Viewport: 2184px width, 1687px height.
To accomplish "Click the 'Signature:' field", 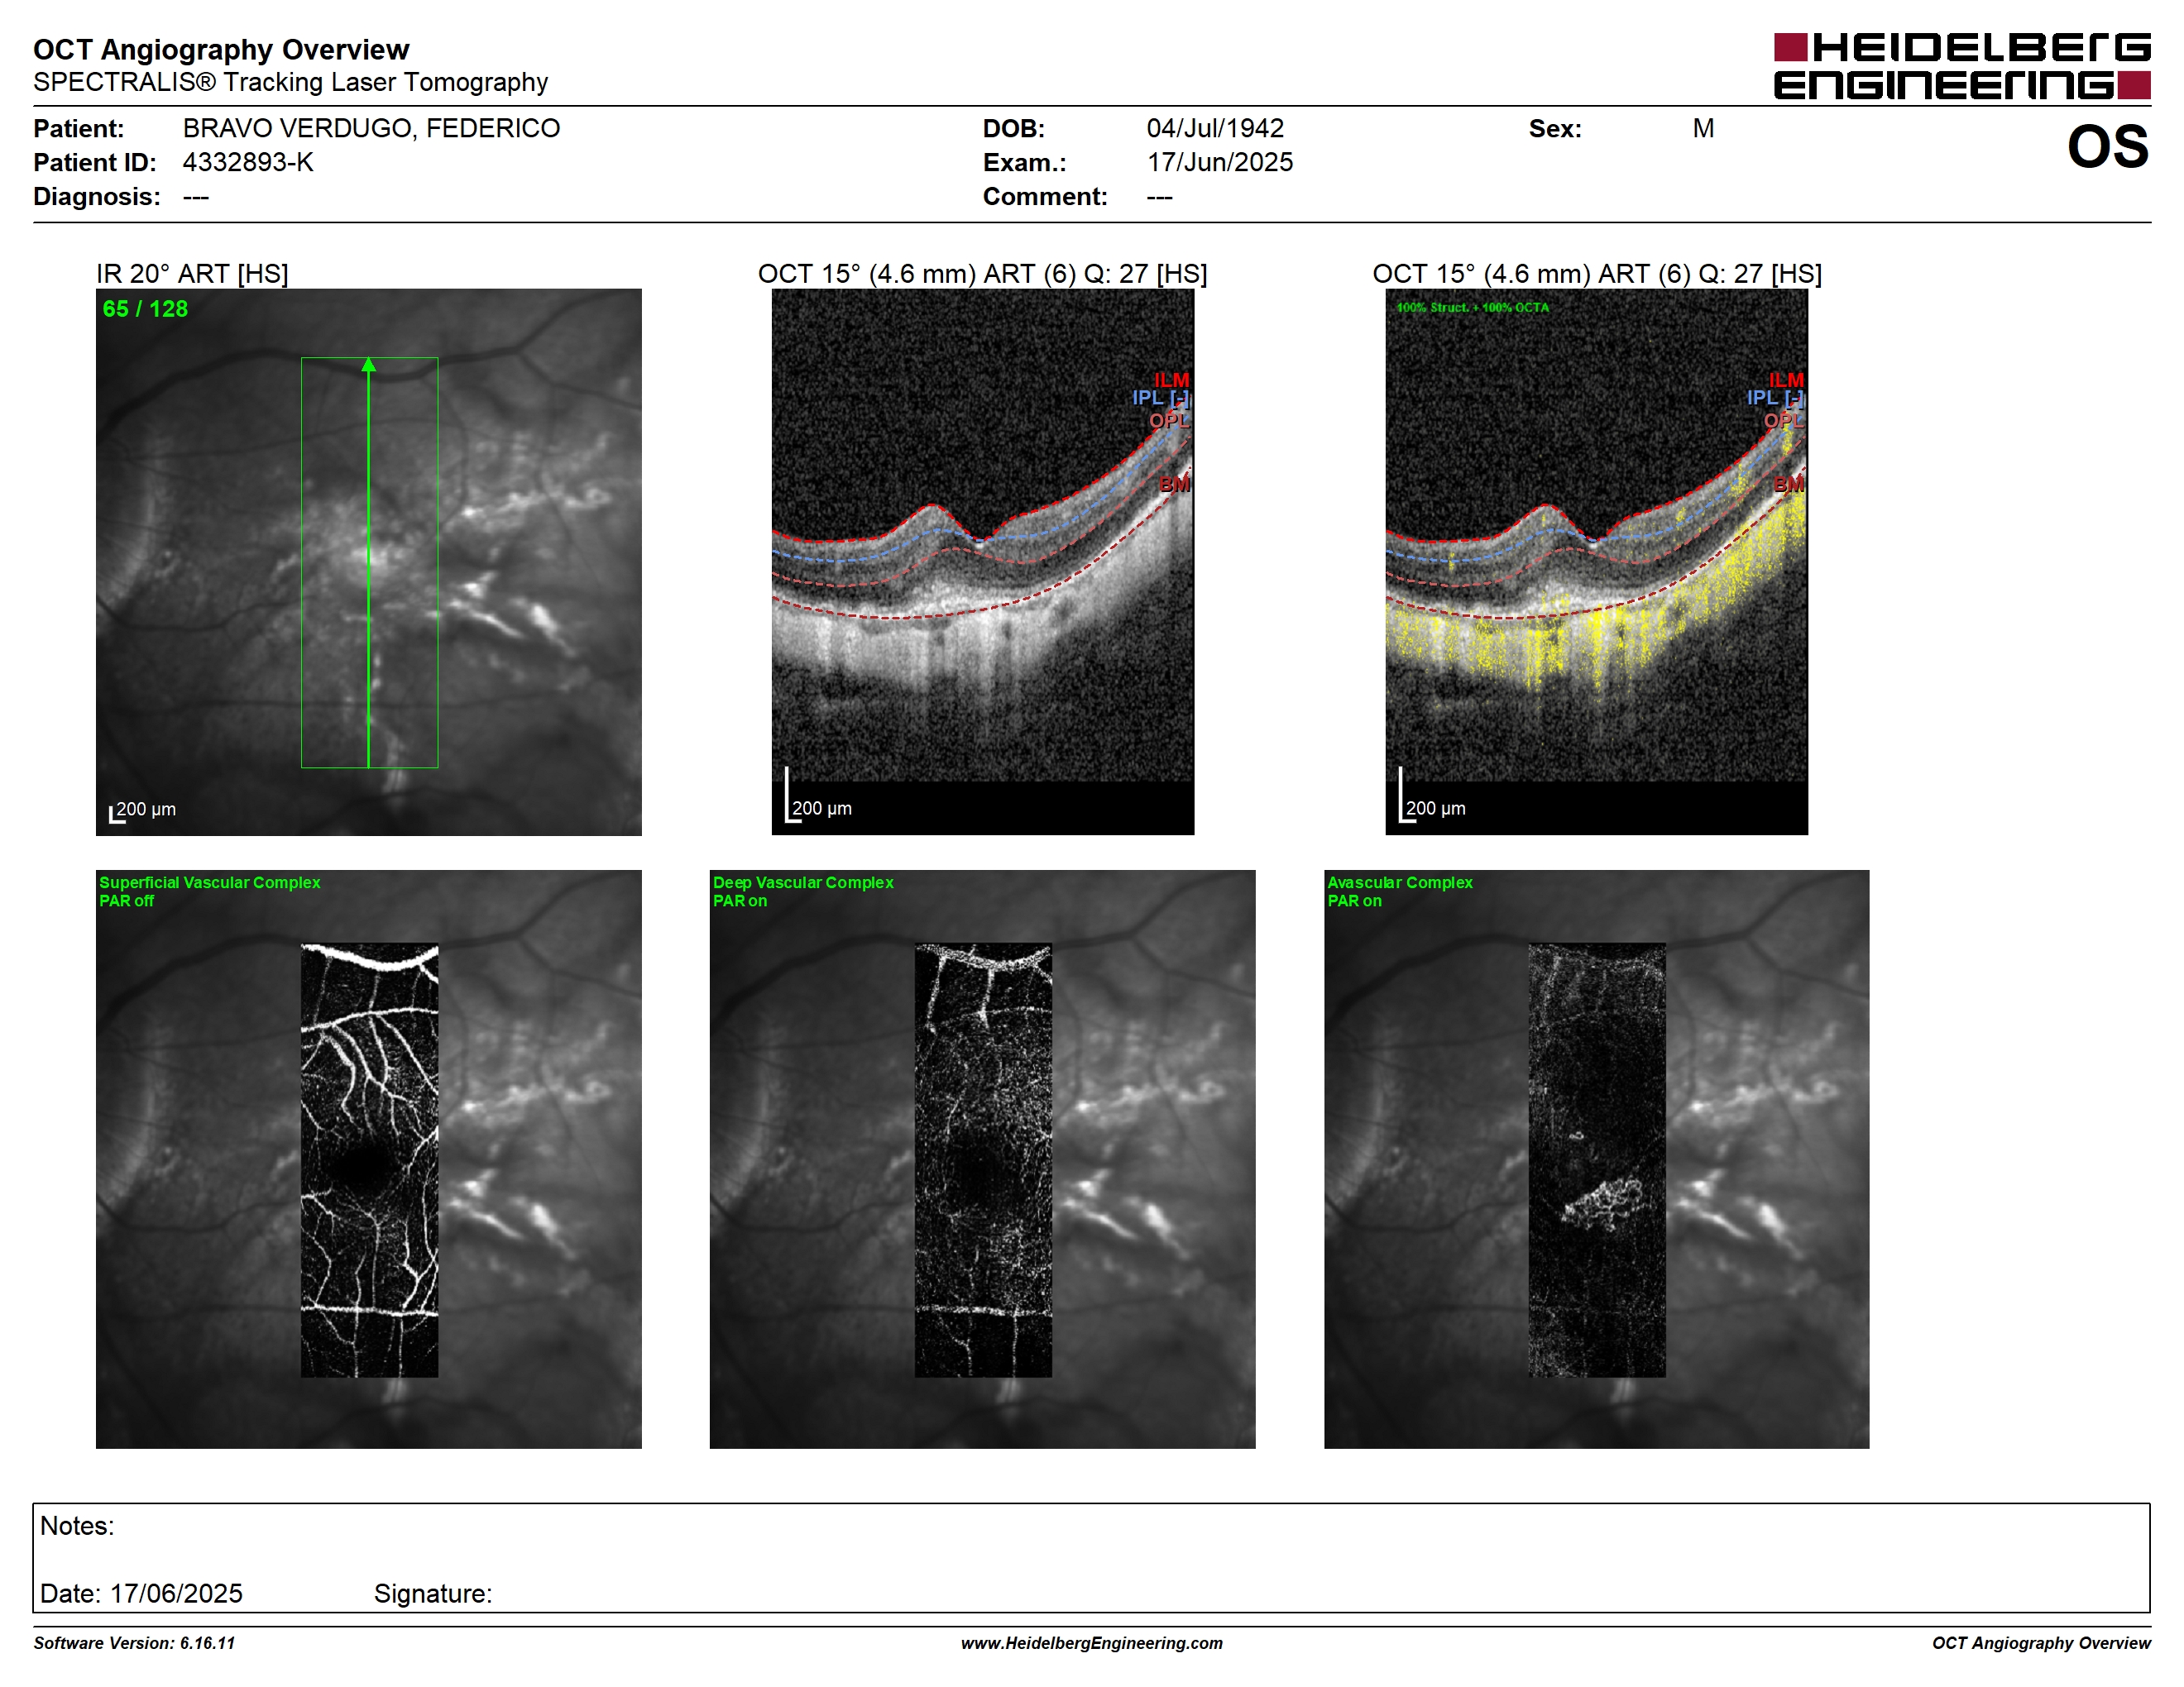I will (x=433, y=1593).
